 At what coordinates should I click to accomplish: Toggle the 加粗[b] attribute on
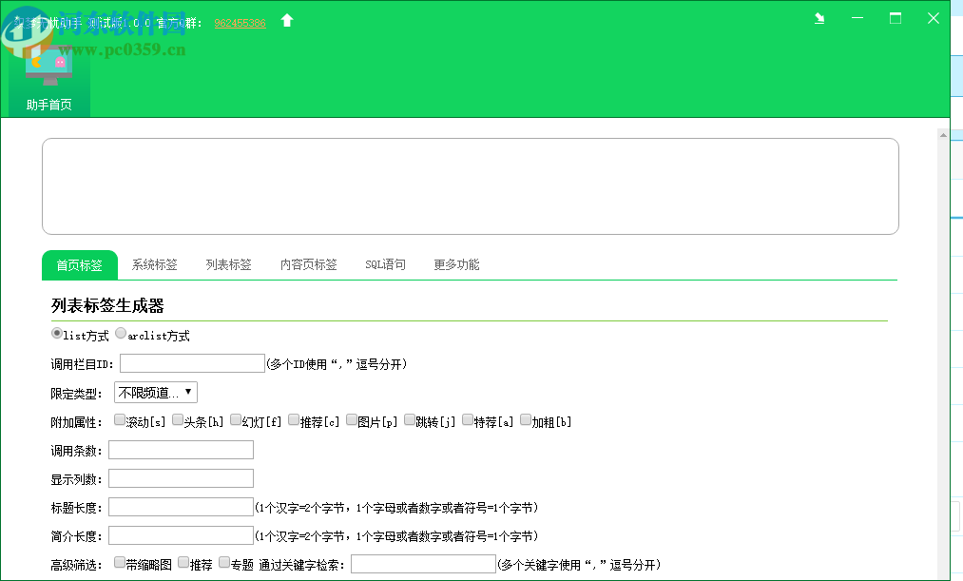pos(526,418)
